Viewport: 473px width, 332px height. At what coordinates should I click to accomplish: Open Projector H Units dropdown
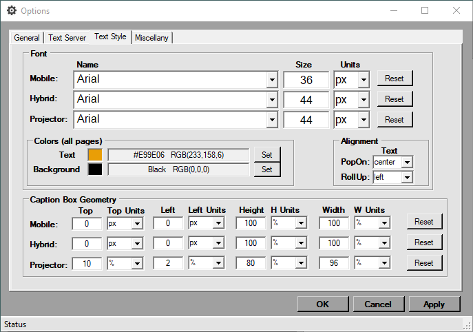coord(301,263)
